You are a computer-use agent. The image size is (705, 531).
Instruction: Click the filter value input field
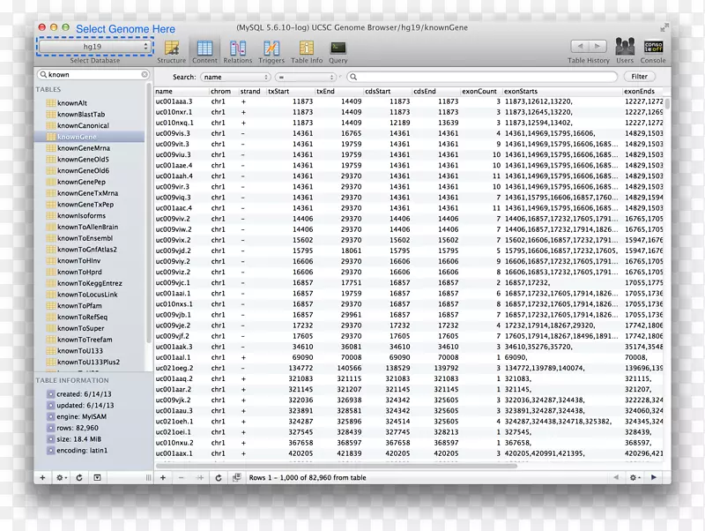[485, 78]
